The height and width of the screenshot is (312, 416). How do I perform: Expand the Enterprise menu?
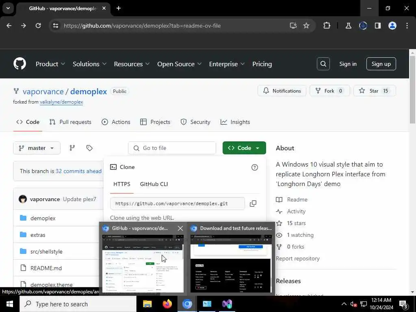[x=227, y=64]
